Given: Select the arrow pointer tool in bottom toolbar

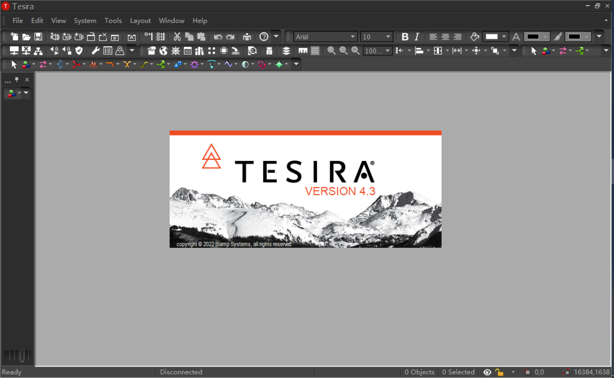Looking at the screenshot, I should [14, 64].
